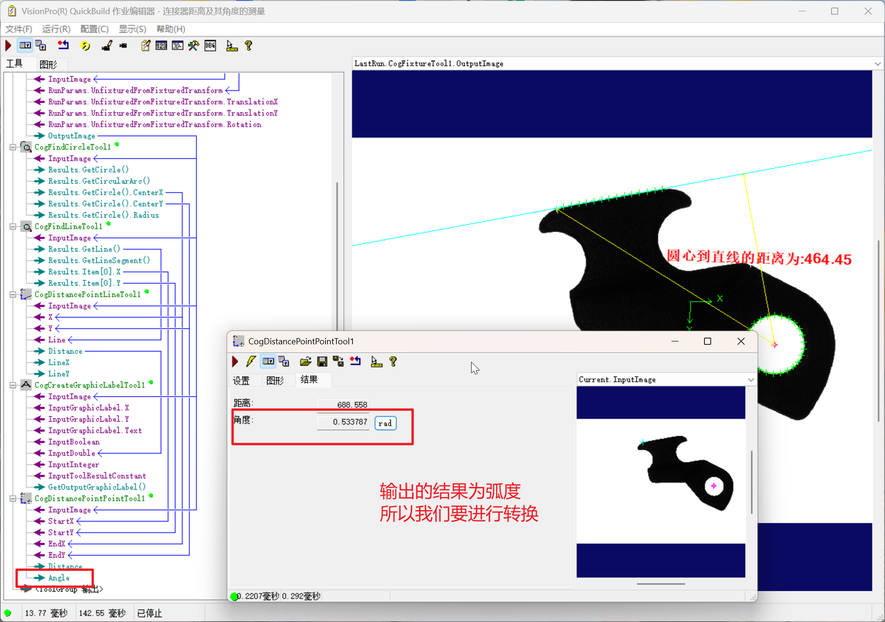Select the StartX input terminal in the tree
Image resolution: width=885 pixels, height=622 pixels.
tap(60, 521)
